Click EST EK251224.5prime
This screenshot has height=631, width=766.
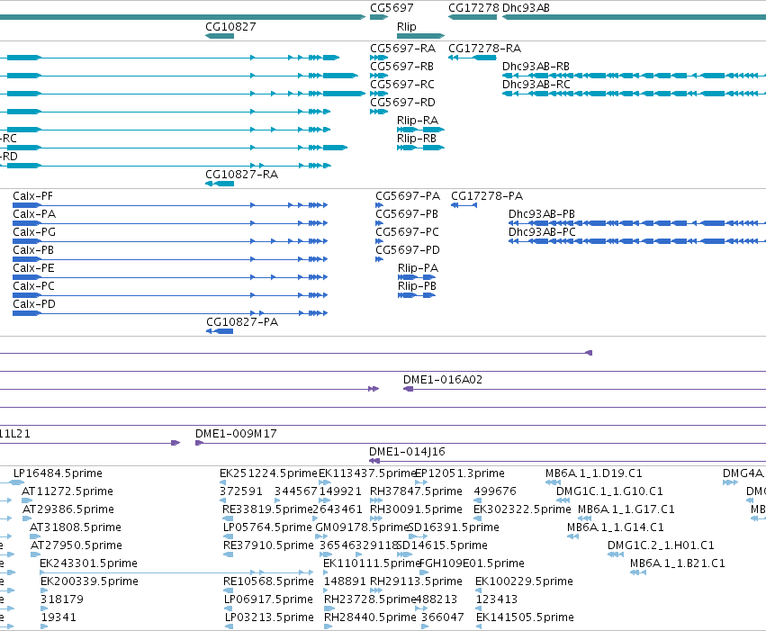point(268,473)
